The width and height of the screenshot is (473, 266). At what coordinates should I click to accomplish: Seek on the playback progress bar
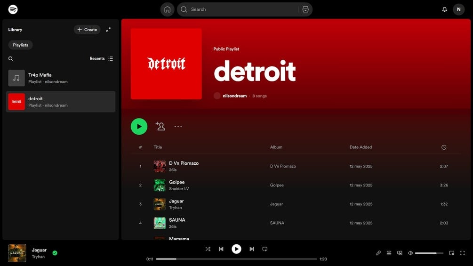pyautogui.click(x=236, y=259)
